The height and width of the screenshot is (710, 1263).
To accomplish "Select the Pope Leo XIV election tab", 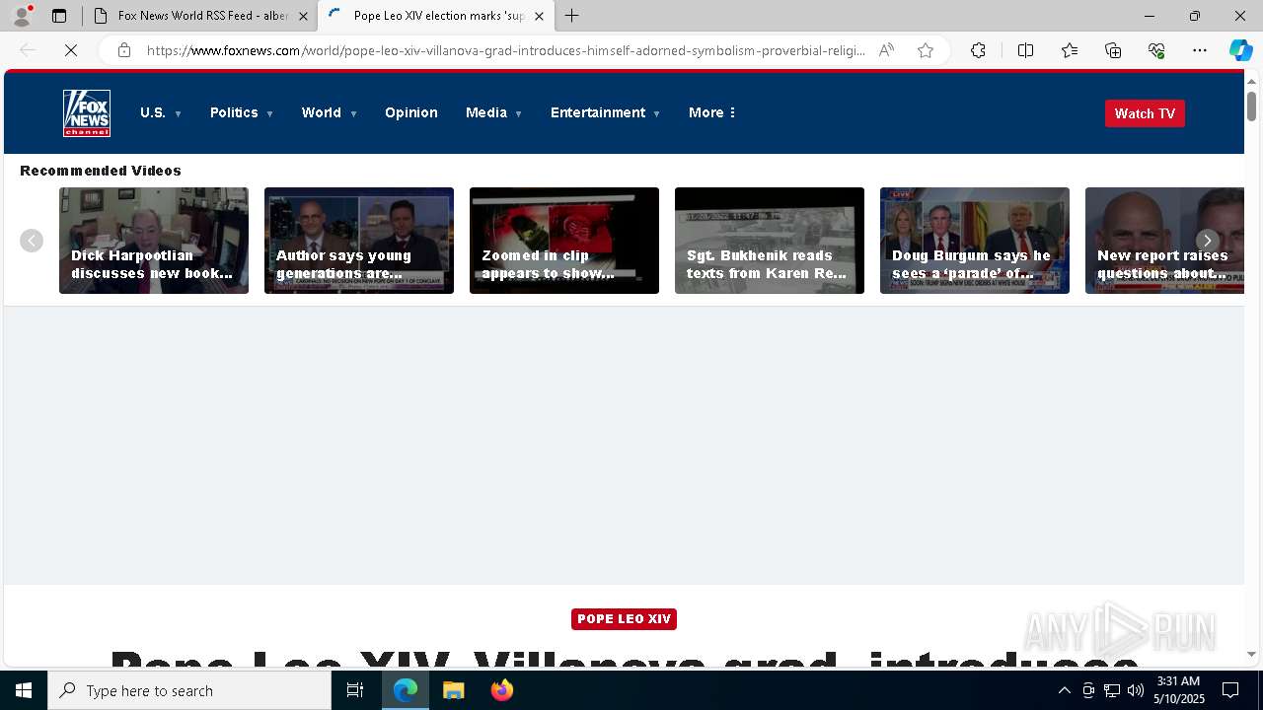I will coord(435,16).
